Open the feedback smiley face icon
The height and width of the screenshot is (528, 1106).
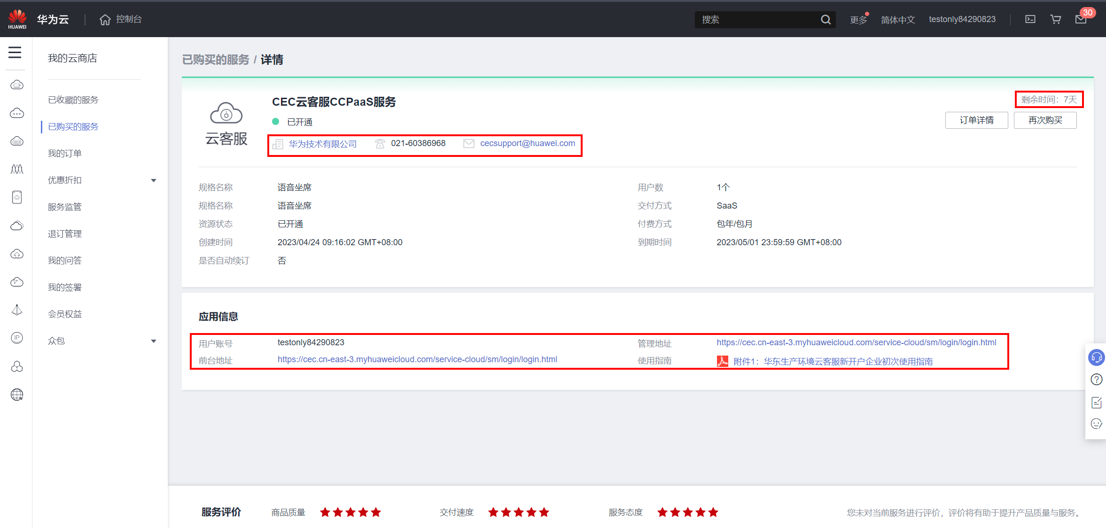1096,424
